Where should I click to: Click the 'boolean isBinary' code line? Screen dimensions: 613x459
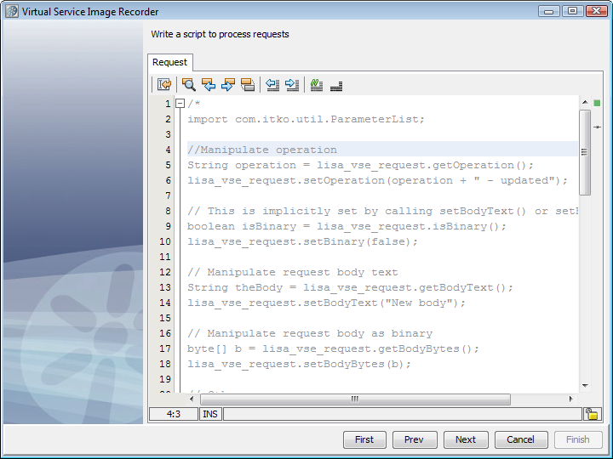[347, 226]
